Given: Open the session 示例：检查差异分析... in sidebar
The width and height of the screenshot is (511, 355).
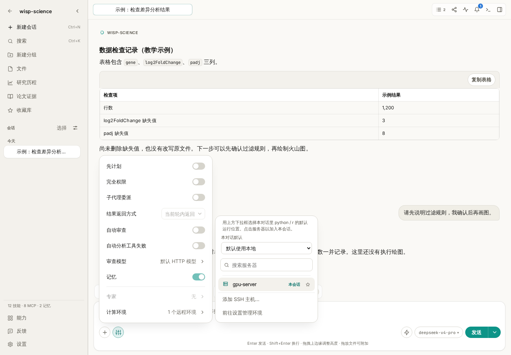Looking at the screenshot, I should (x=42, y=152).
